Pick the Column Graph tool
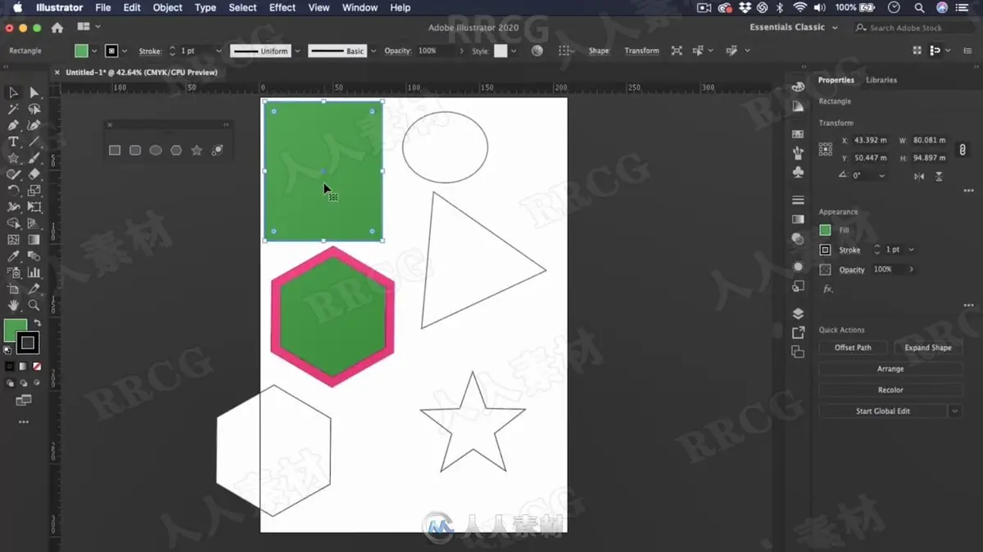The image size is (983, 552). coord(34,272)
